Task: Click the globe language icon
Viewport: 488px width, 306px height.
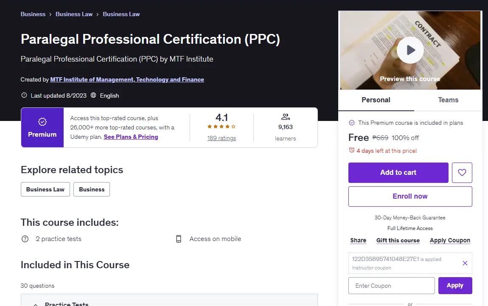Action: pos(93,95)
